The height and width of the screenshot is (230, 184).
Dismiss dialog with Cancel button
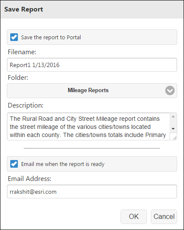164,216
